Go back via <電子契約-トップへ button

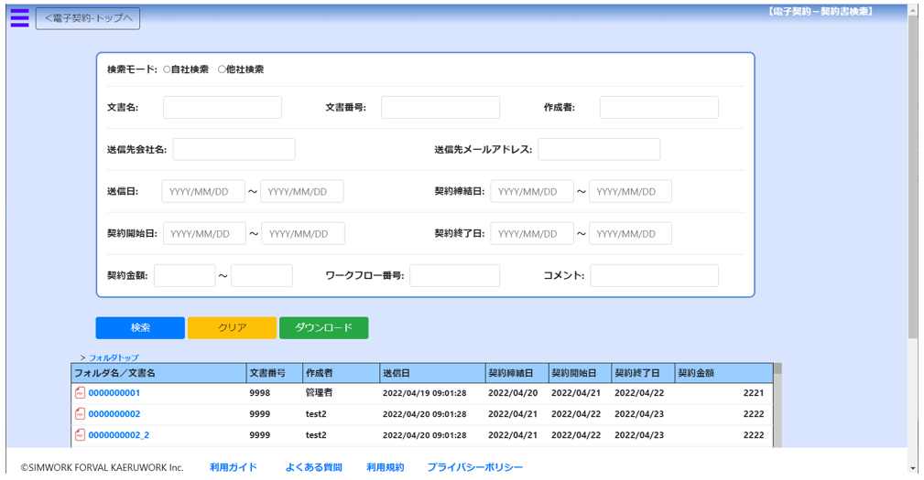click(x=88, y=18)
